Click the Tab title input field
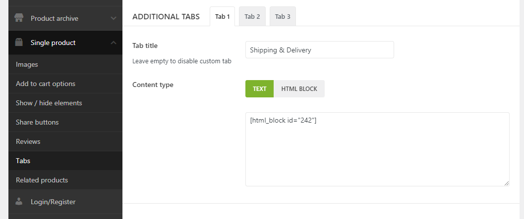The height and width of the screenshot is (219, 524). click(x=319, y=50)
